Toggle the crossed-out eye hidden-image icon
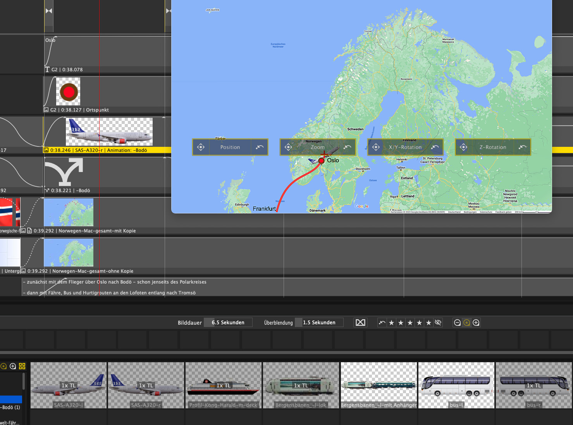This screenshot has width=573, height=425. tap(438, 323)
